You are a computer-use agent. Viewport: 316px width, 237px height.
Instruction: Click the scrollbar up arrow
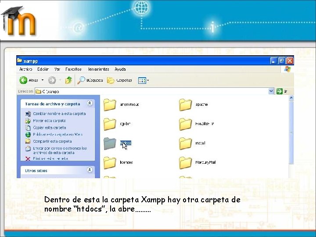point(291,98)
